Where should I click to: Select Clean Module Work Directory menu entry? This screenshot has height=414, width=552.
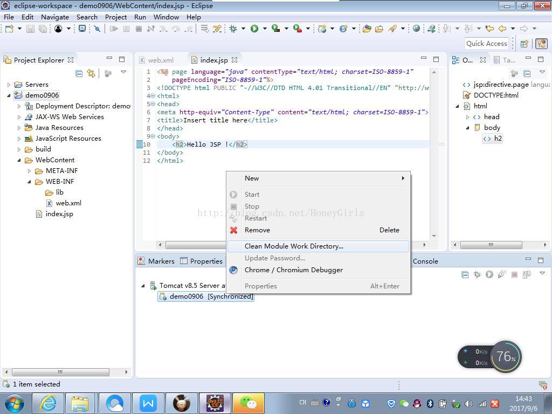point(294,246)
